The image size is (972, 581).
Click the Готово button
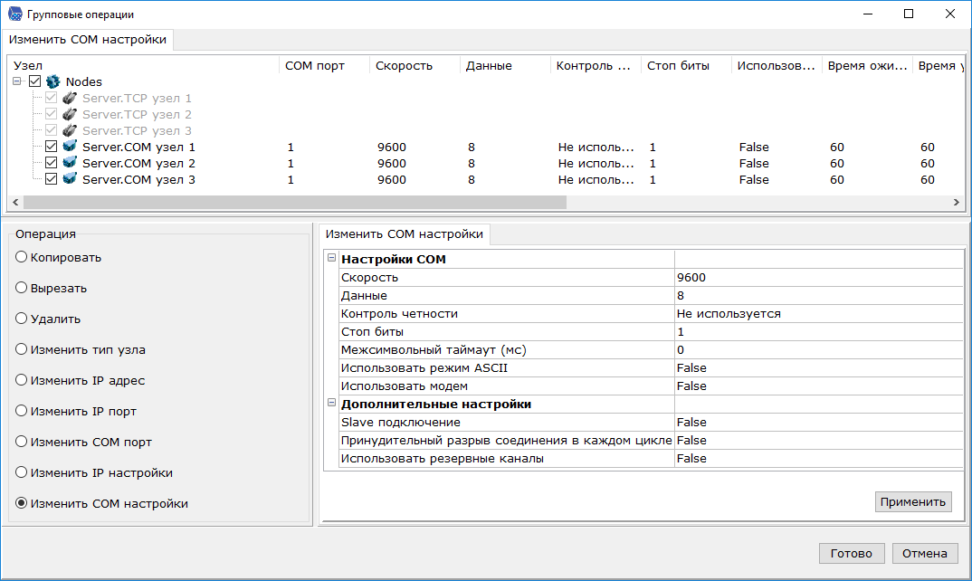point(851,553)
